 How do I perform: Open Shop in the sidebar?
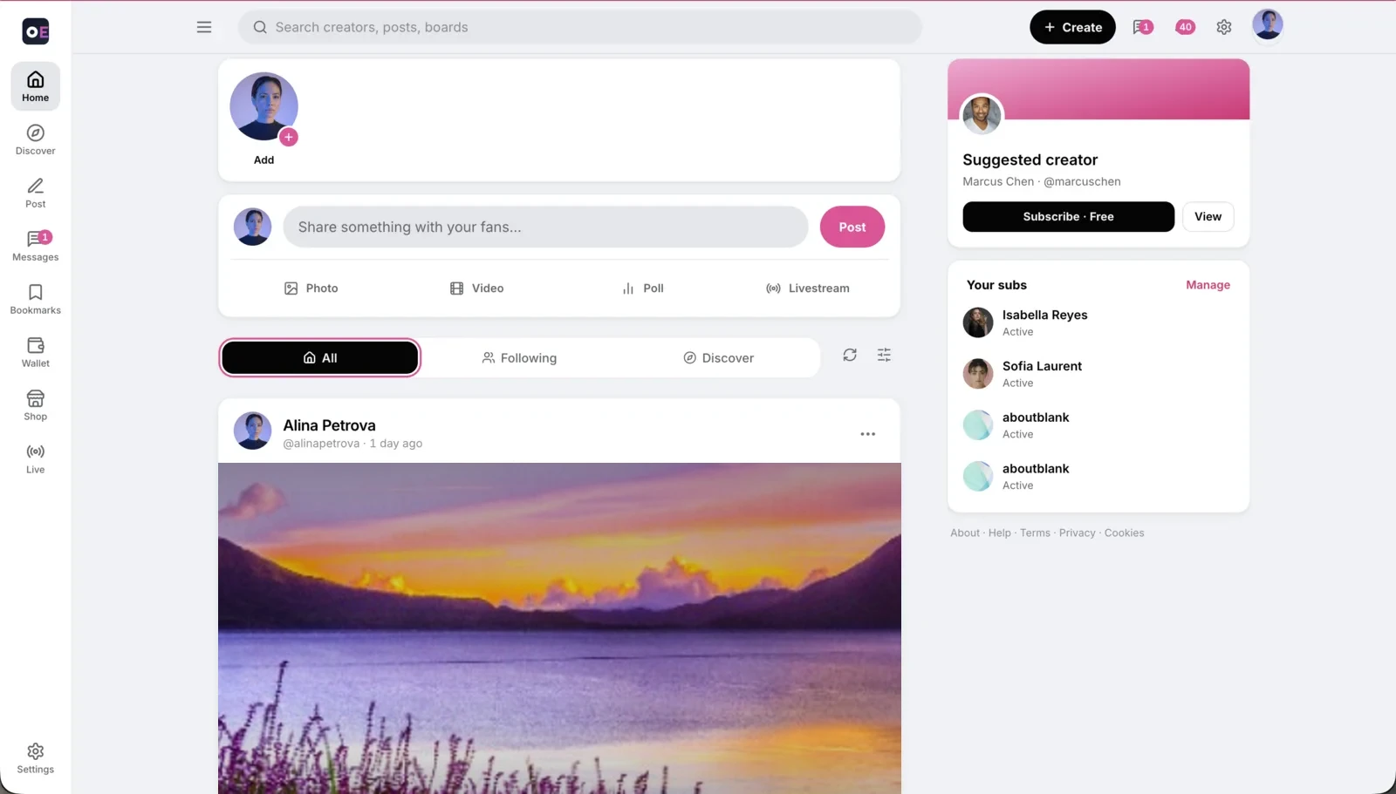(35, 405)
